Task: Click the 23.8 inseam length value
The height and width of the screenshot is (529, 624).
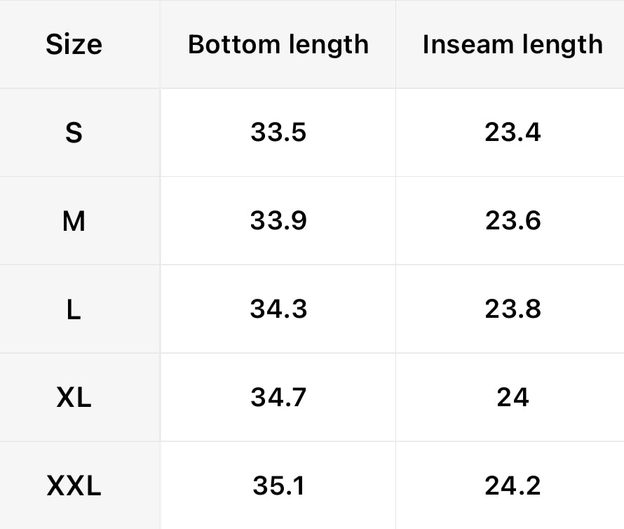Action: click(x=513, y=309)
